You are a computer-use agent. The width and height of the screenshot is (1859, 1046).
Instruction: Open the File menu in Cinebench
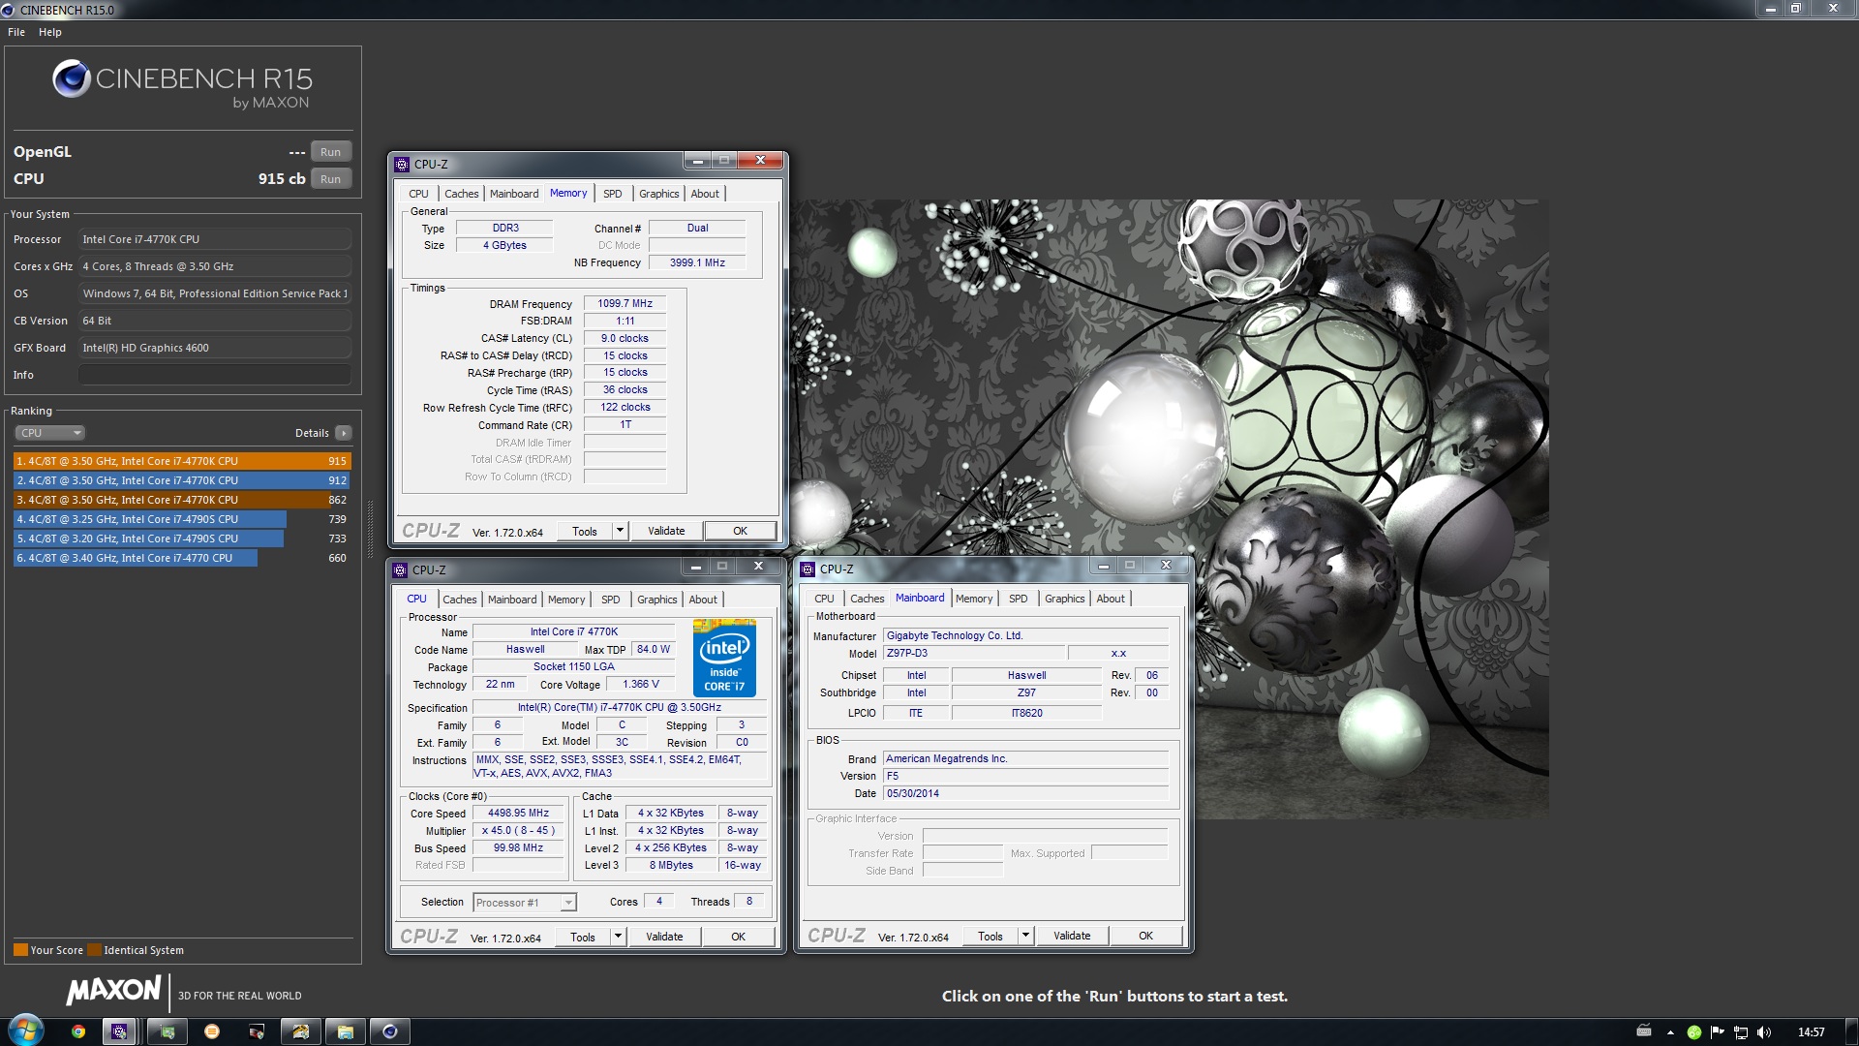click(16, 32)
